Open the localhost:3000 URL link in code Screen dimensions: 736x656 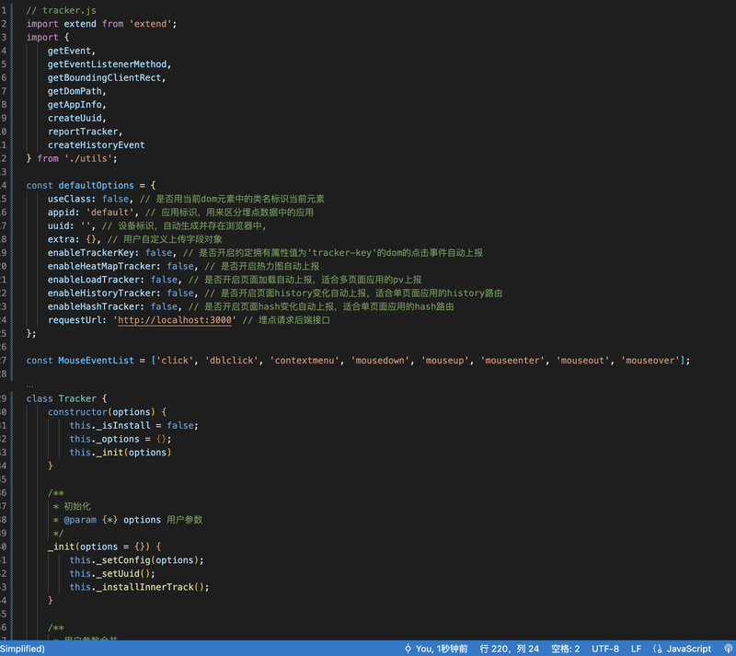click(x=175, y=320)
